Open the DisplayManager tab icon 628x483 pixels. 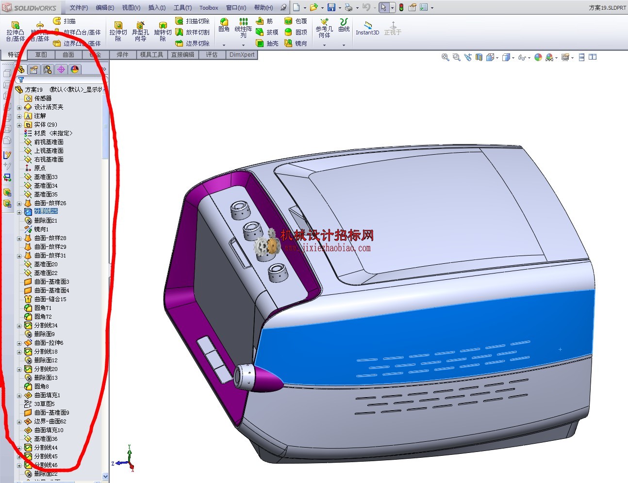tap(75, 69)
